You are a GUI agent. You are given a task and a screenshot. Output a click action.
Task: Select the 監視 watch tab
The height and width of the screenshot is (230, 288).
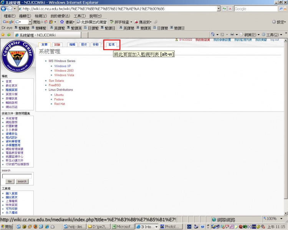pos(111,44)
